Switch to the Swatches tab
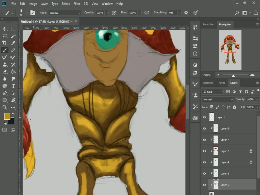 [x=208, y=24]
